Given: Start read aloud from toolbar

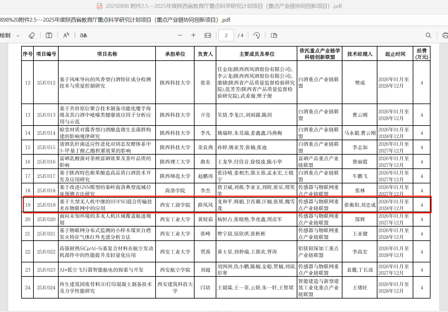Looking at the screenshot, I should (x=66, y=36).
